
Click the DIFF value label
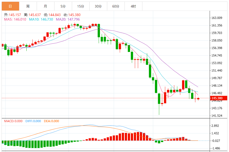33,121
